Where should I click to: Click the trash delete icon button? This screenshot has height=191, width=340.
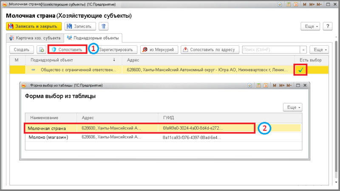[x=103, y=26]
